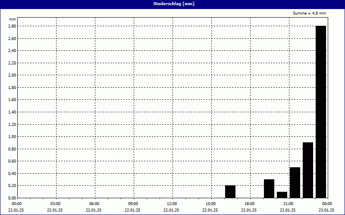This screenshot has width=345, height=215.
Task: Click the tallest bar reaching 2,80 mm
Action: coord(321,112)
